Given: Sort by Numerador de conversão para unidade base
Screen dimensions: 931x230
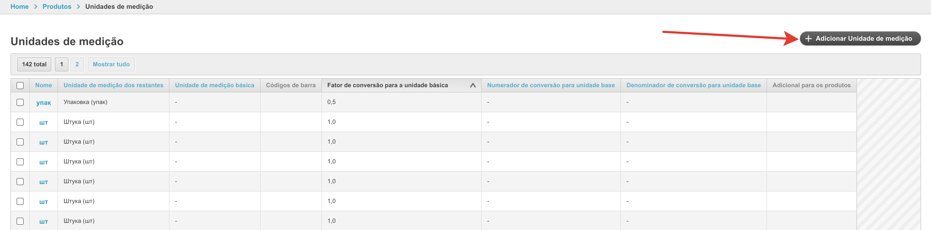Looking at the screenshot, I should [551, 85].
